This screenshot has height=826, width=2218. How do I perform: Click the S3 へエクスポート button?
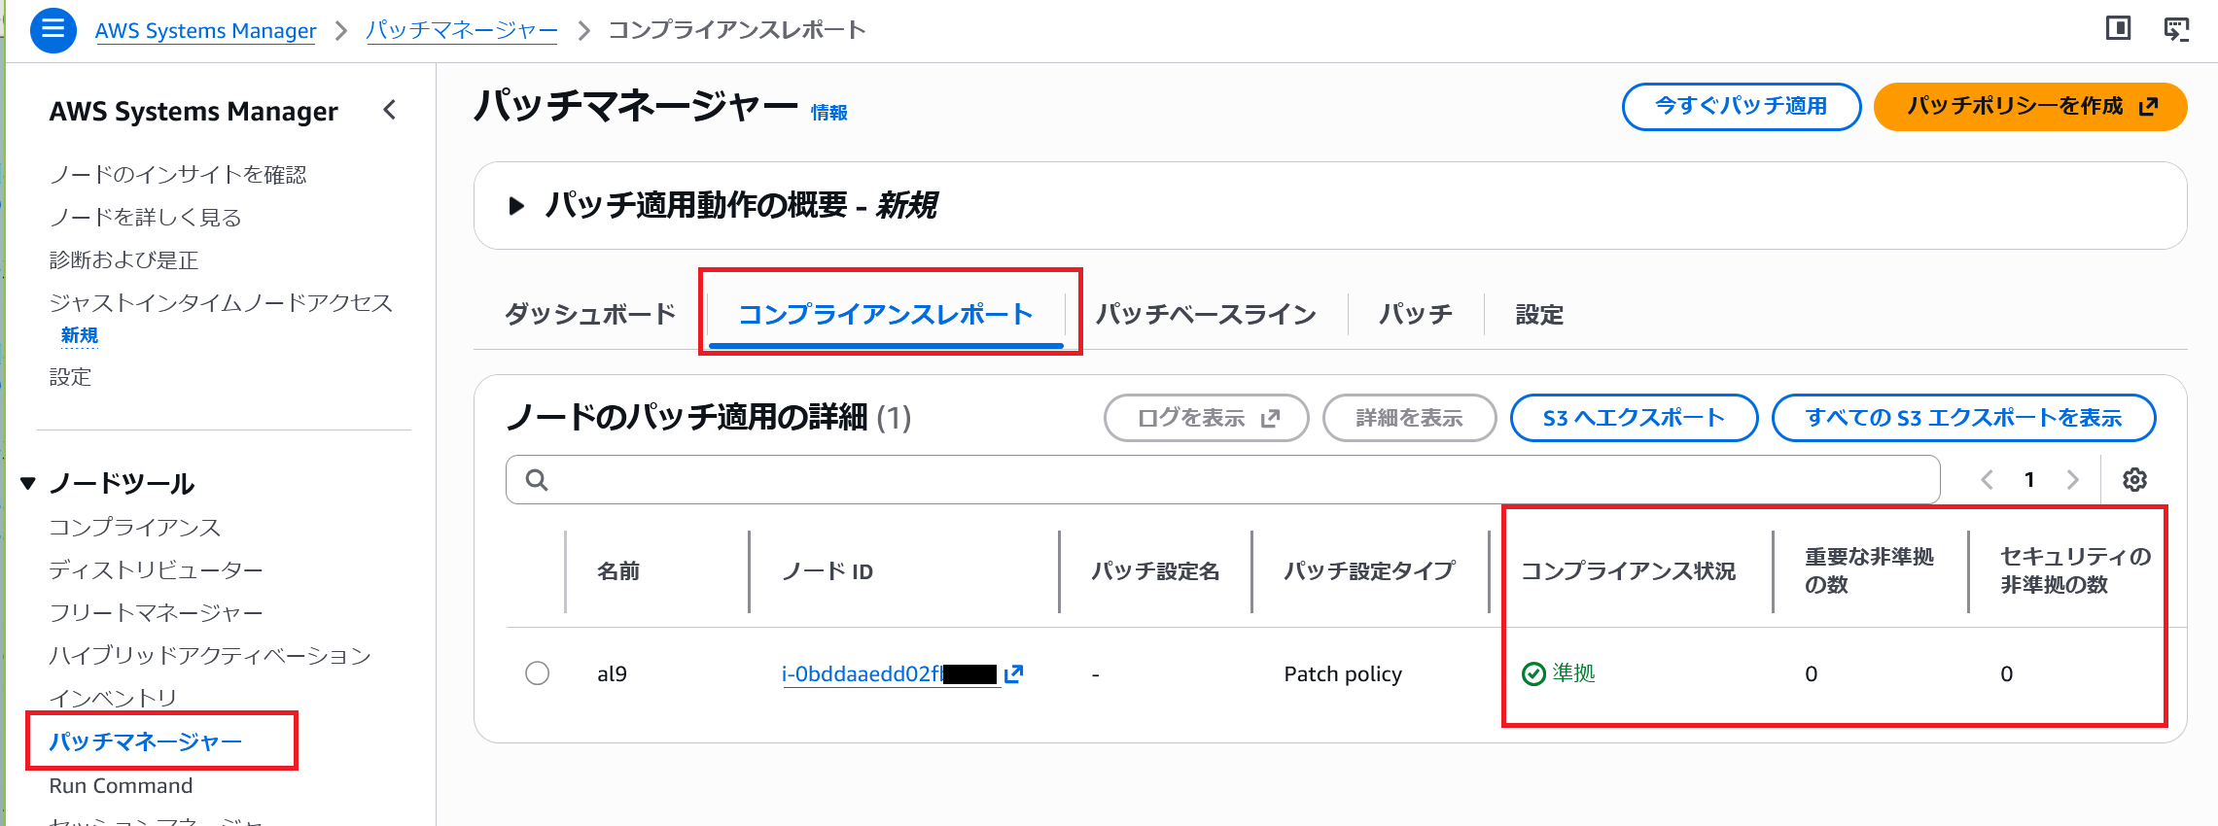pos(1634,418)
